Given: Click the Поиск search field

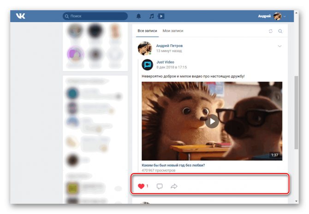Looking at the screenshot, I should point(95,16).
